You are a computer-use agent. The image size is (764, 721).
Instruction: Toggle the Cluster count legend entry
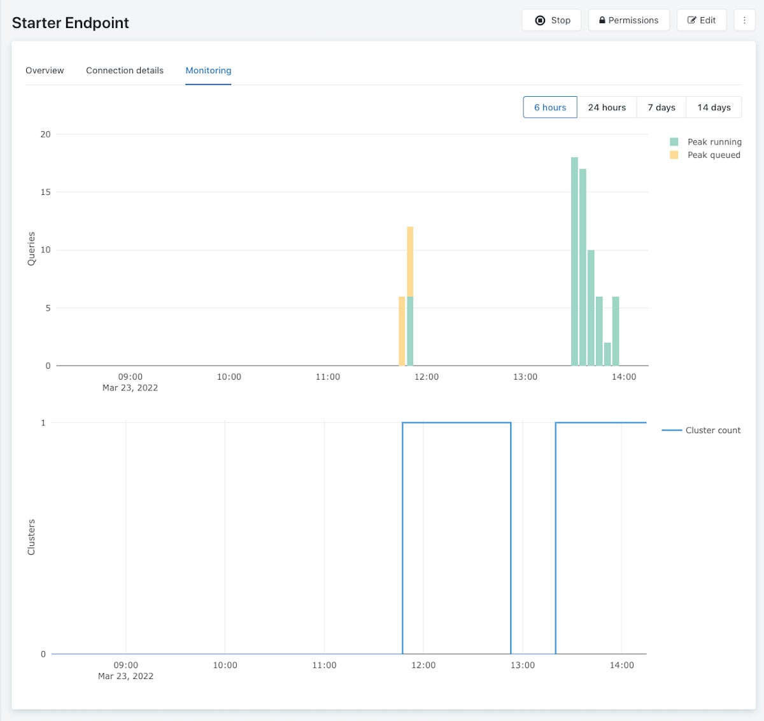(x=701, y=431)
